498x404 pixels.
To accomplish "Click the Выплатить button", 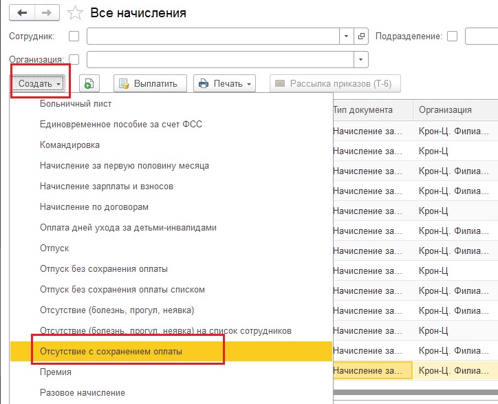I will [150, 83].
